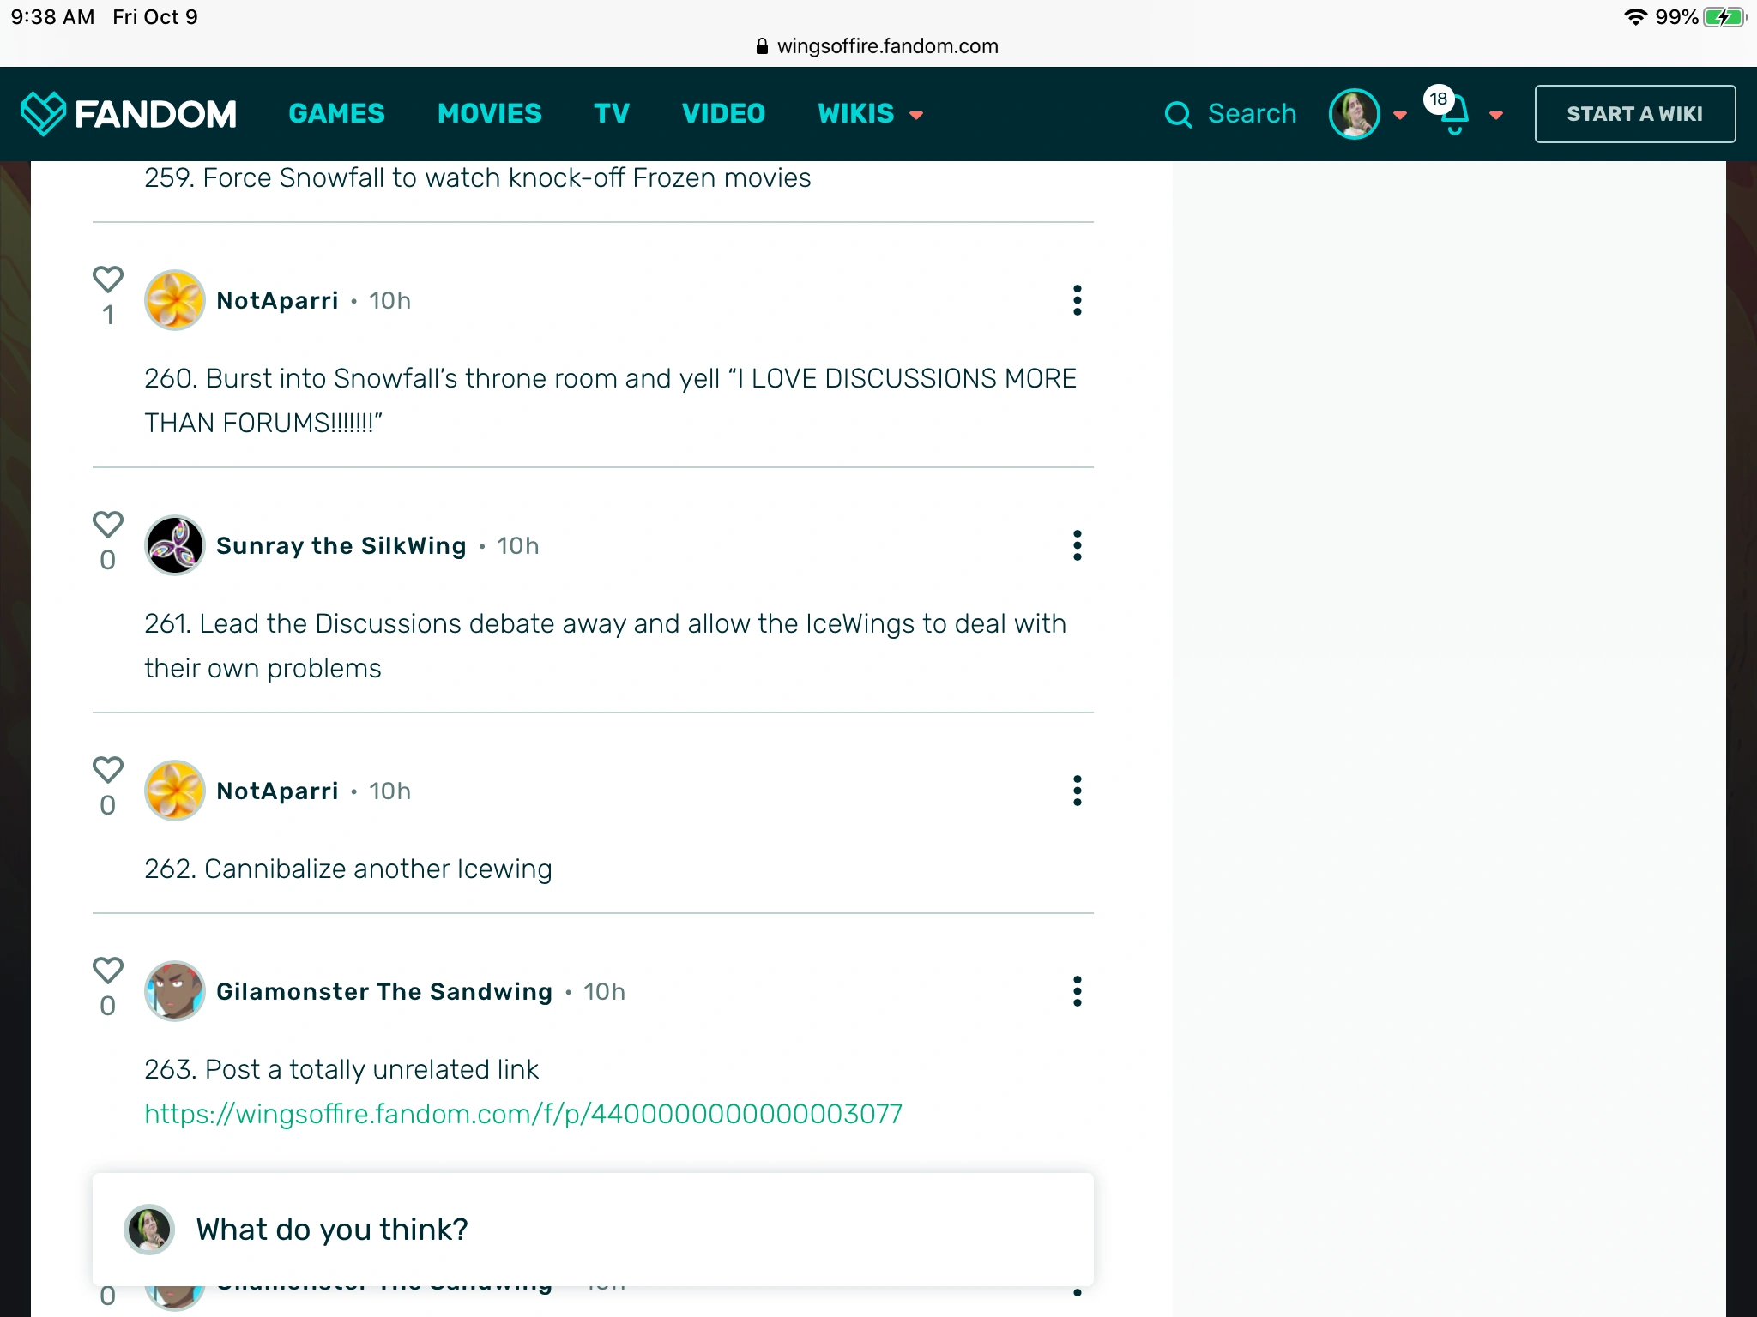This screenshot has height=1317, width=1757.
Task: Open three-dot menu on Gilamonster's post
Action: (1077, 991)
